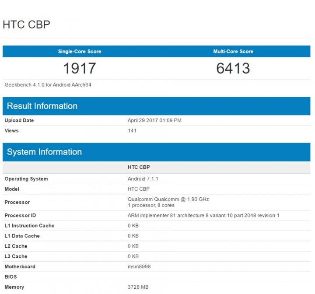Click the multi-core score 6413
Image resolution: width=315 pixels, height=294 pixels.
click(233, 68)
